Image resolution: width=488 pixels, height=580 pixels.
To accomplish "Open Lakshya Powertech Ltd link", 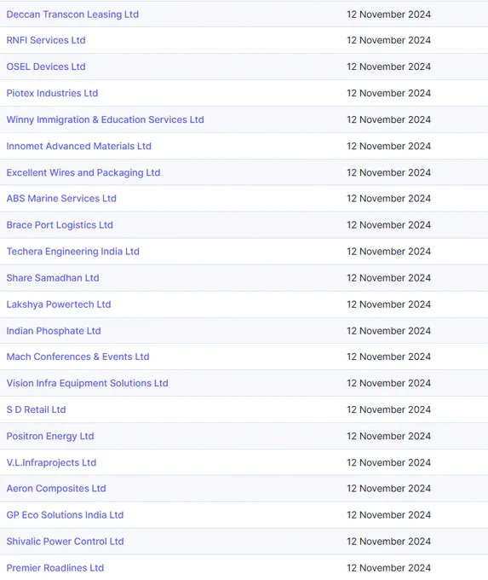I will (59, 304).
